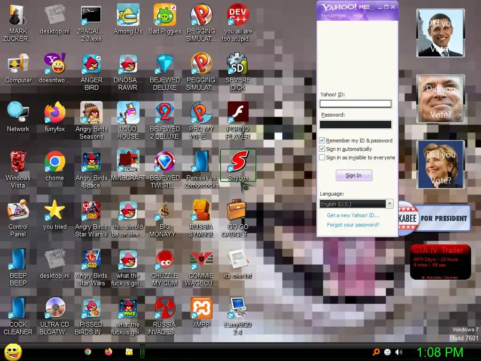481x361 pixels.
Task: Select the you tried star icon
Action: pos(54,214)
